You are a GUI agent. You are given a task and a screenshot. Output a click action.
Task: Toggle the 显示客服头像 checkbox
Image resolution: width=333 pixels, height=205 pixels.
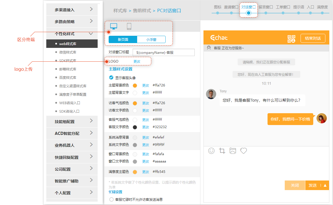[x=111, y=78]
